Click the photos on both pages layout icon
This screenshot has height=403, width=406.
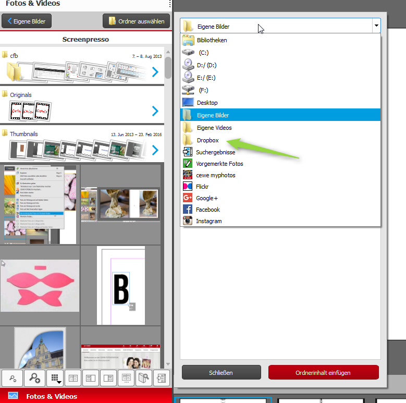(x=73, y=378)
